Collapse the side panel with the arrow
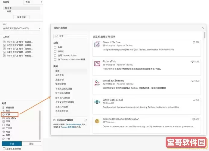The image size is (209, 151). (x=41, y=2)
